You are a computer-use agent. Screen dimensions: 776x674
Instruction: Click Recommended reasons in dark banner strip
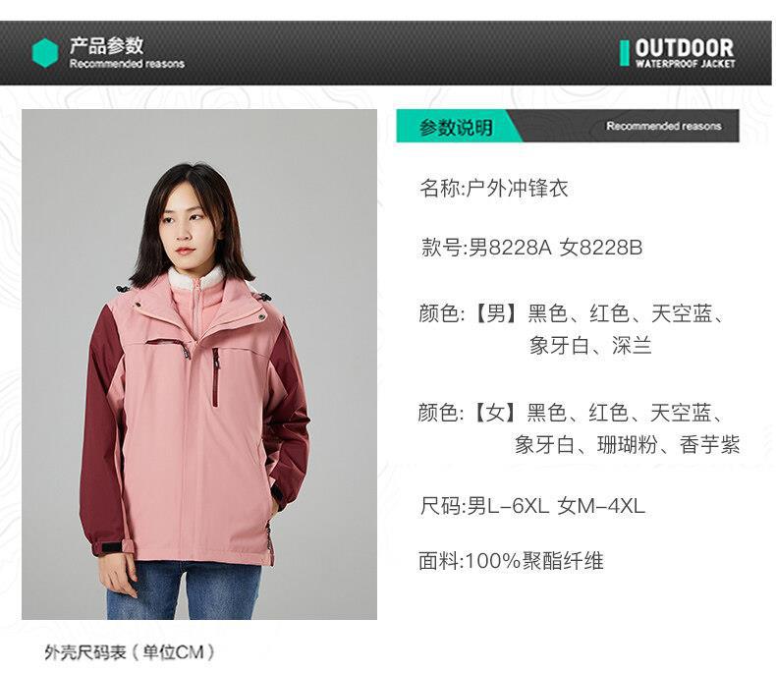(x=664, y=126)
